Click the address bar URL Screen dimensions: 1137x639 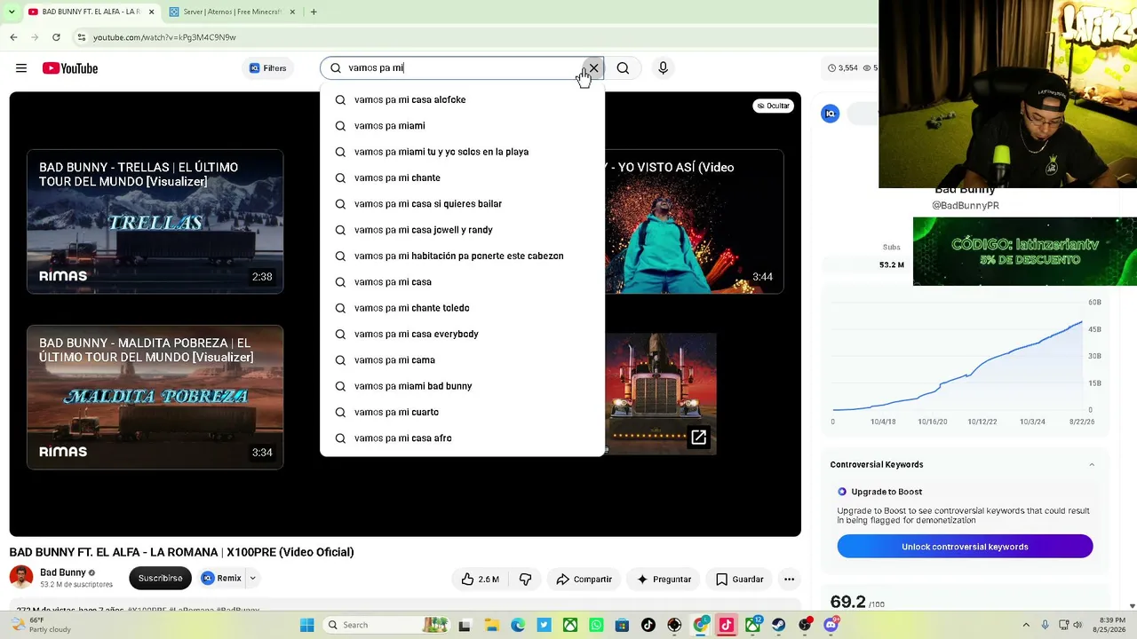pos(164,37)
